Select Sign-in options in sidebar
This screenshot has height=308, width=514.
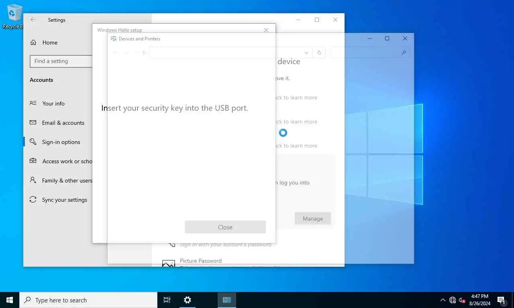(x=61, y=142)
